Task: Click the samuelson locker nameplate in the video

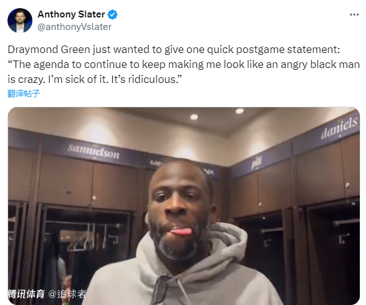Action: pos(94,152)
